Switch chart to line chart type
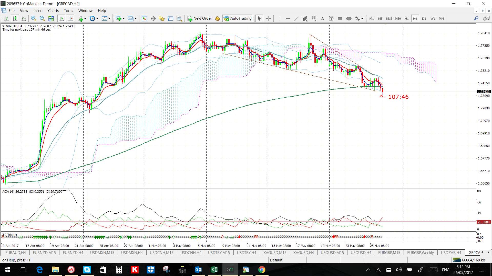This screenshot has height=276, width=492. [x=24, y=18]
